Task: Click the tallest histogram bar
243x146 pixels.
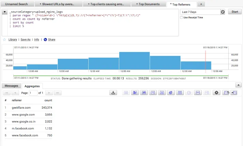Action: click(x=134, y=60)
